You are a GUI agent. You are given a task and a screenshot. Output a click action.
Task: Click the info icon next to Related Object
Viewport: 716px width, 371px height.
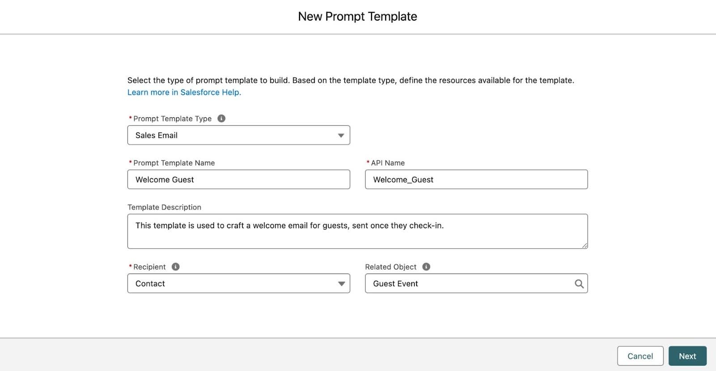click(x=426, y=266)
